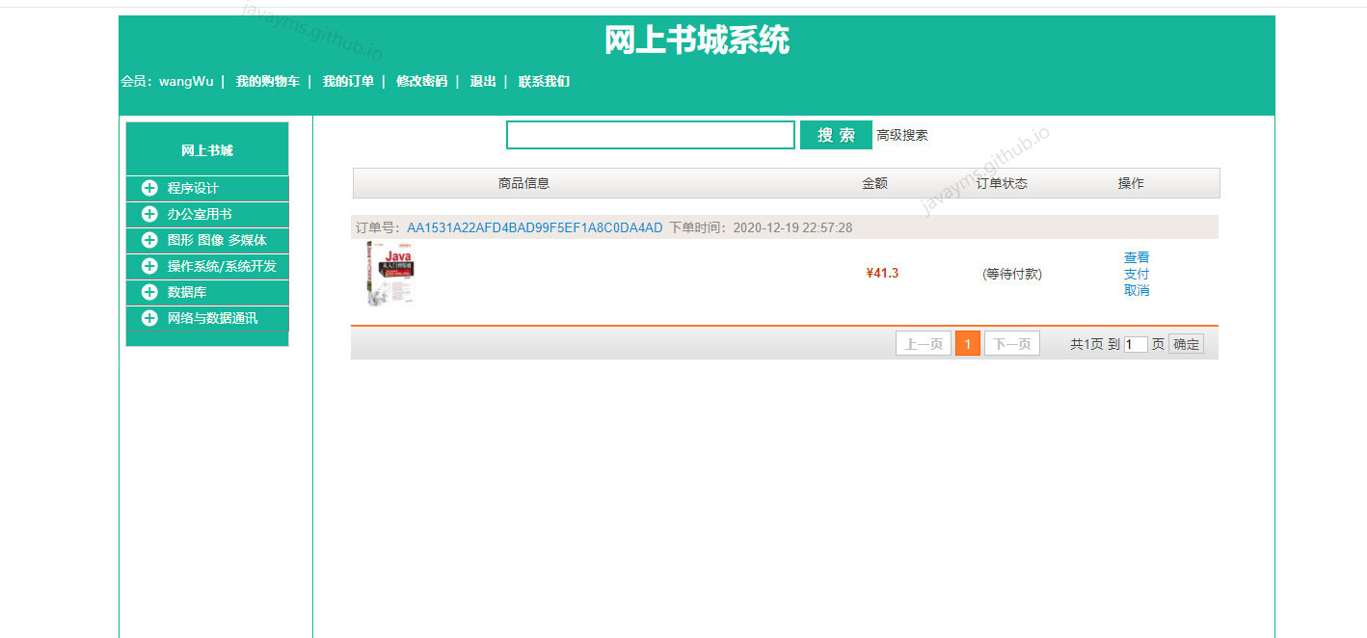Screen dimensions: 1367x638
Task: Open the highlighted page number 1 button
Action: tap(967, 343)
